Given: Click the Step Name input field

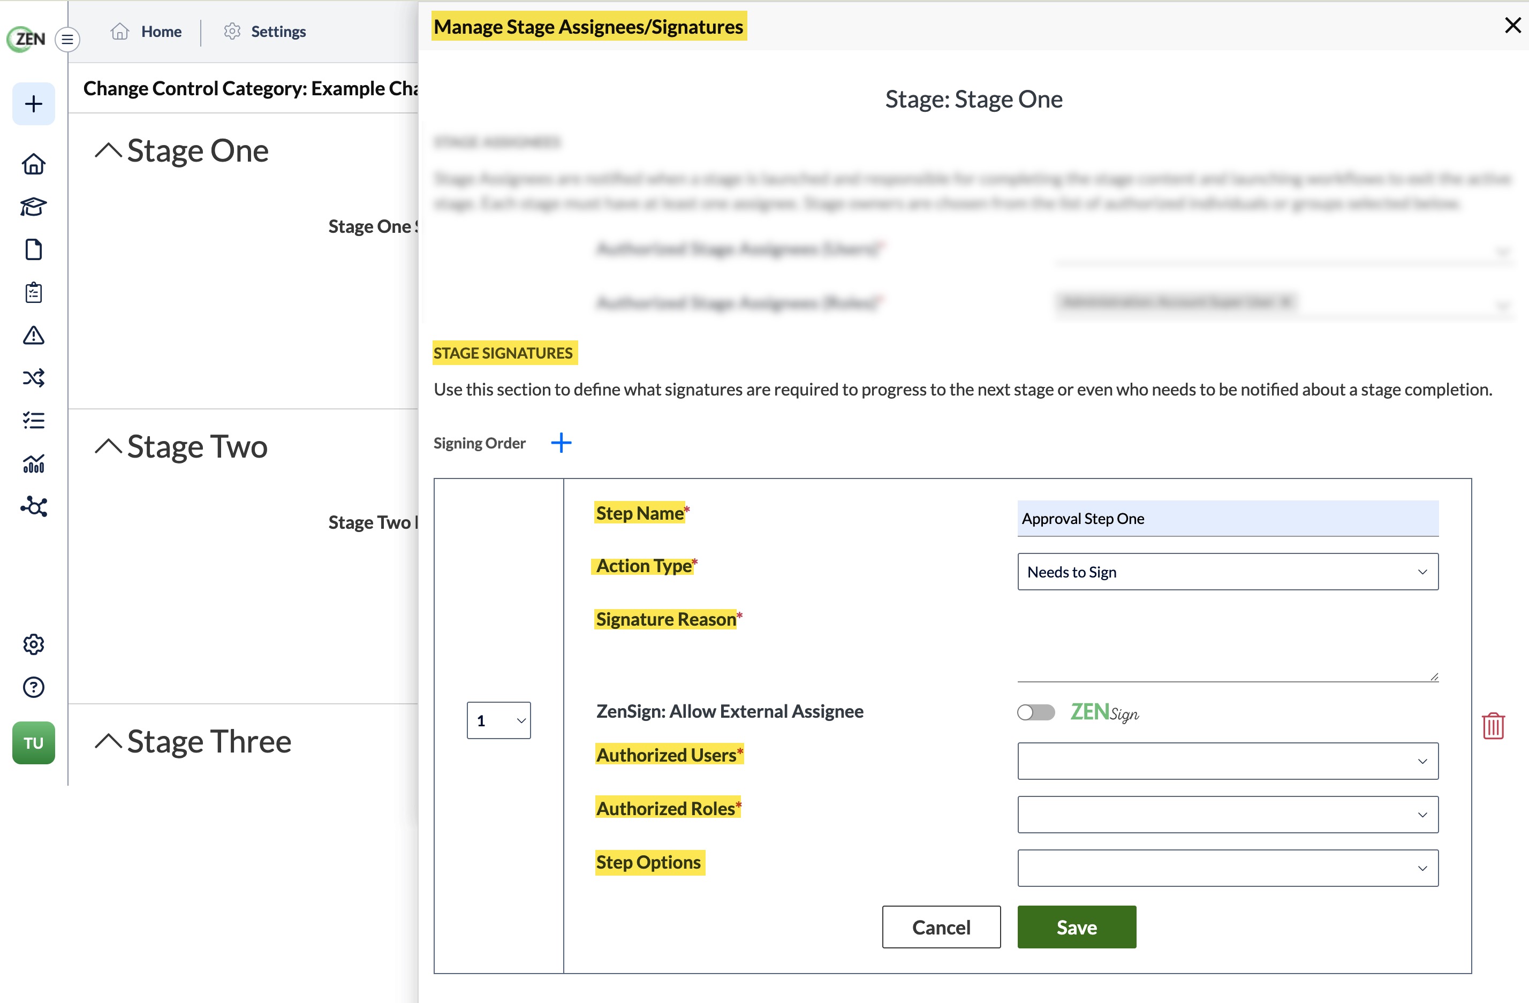Looking at the screenshot, I should 1228,518.
